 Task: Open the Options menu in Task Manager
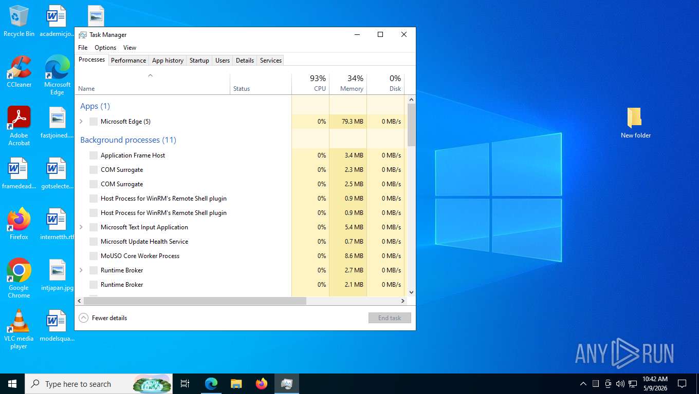click(105, 48)
